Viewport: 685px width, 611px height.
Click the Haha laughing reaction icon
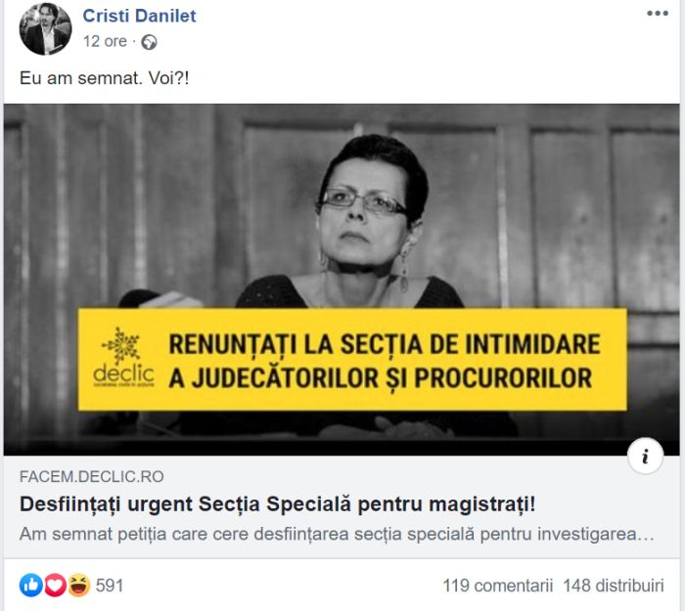click(x=78, y=586)
